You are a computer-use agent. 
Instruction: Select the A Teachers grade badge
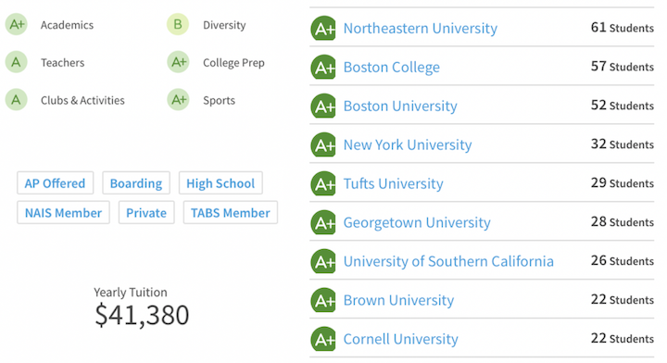tap(16, 62)
